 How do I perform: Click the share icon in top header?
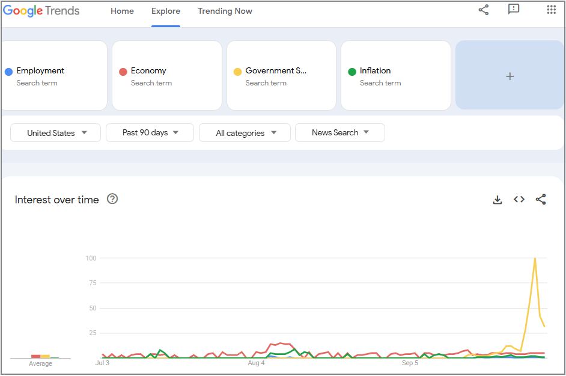[x=483, y=10]
